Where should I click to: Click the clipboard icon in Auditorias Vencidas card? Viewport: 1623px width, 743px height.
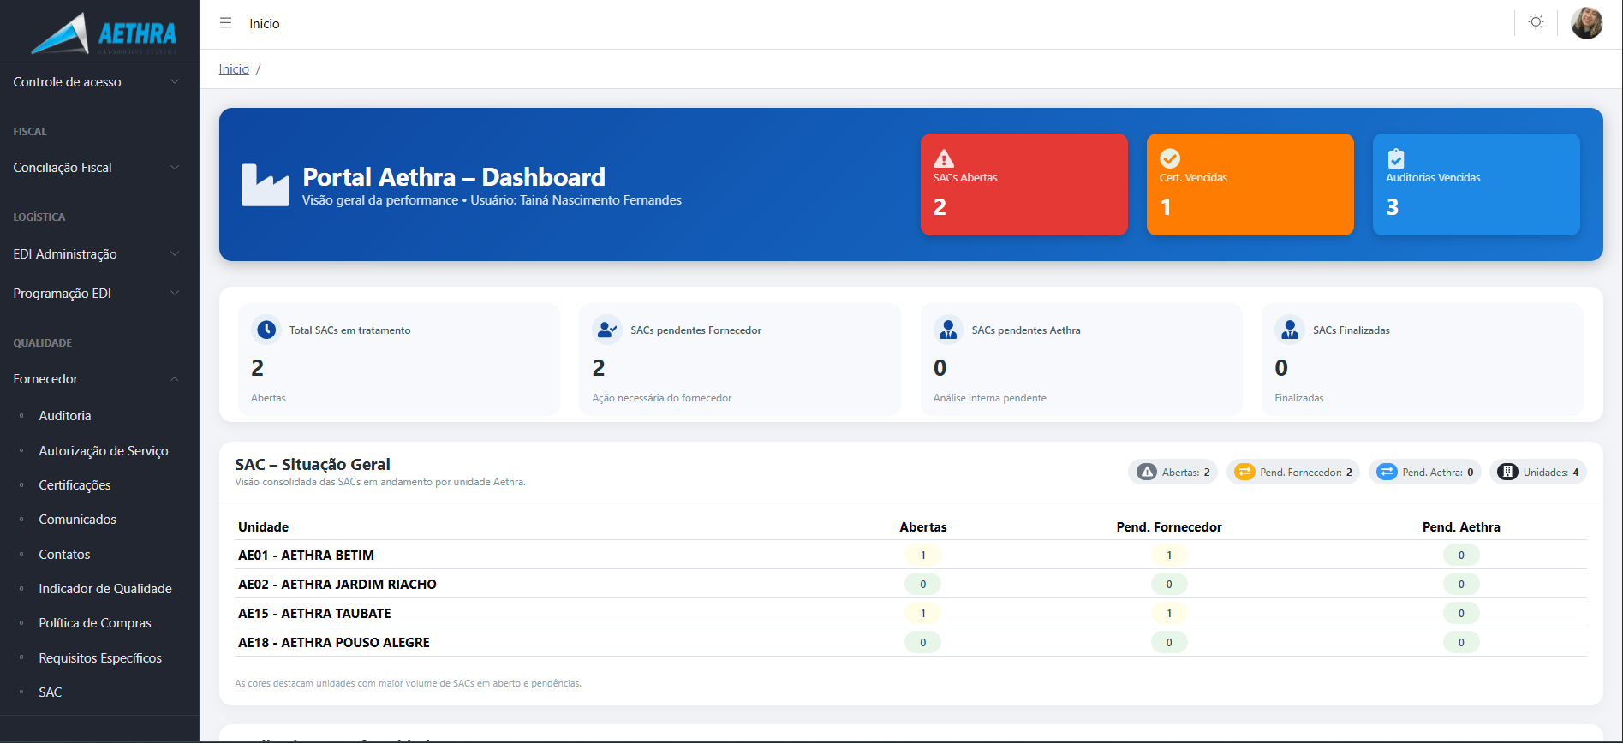click(x=1396, y=158)
